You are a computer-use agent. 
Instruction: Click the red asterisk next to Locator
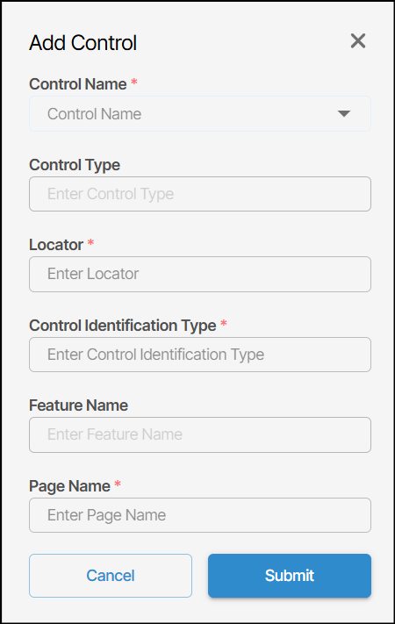[x=90, y=242]
